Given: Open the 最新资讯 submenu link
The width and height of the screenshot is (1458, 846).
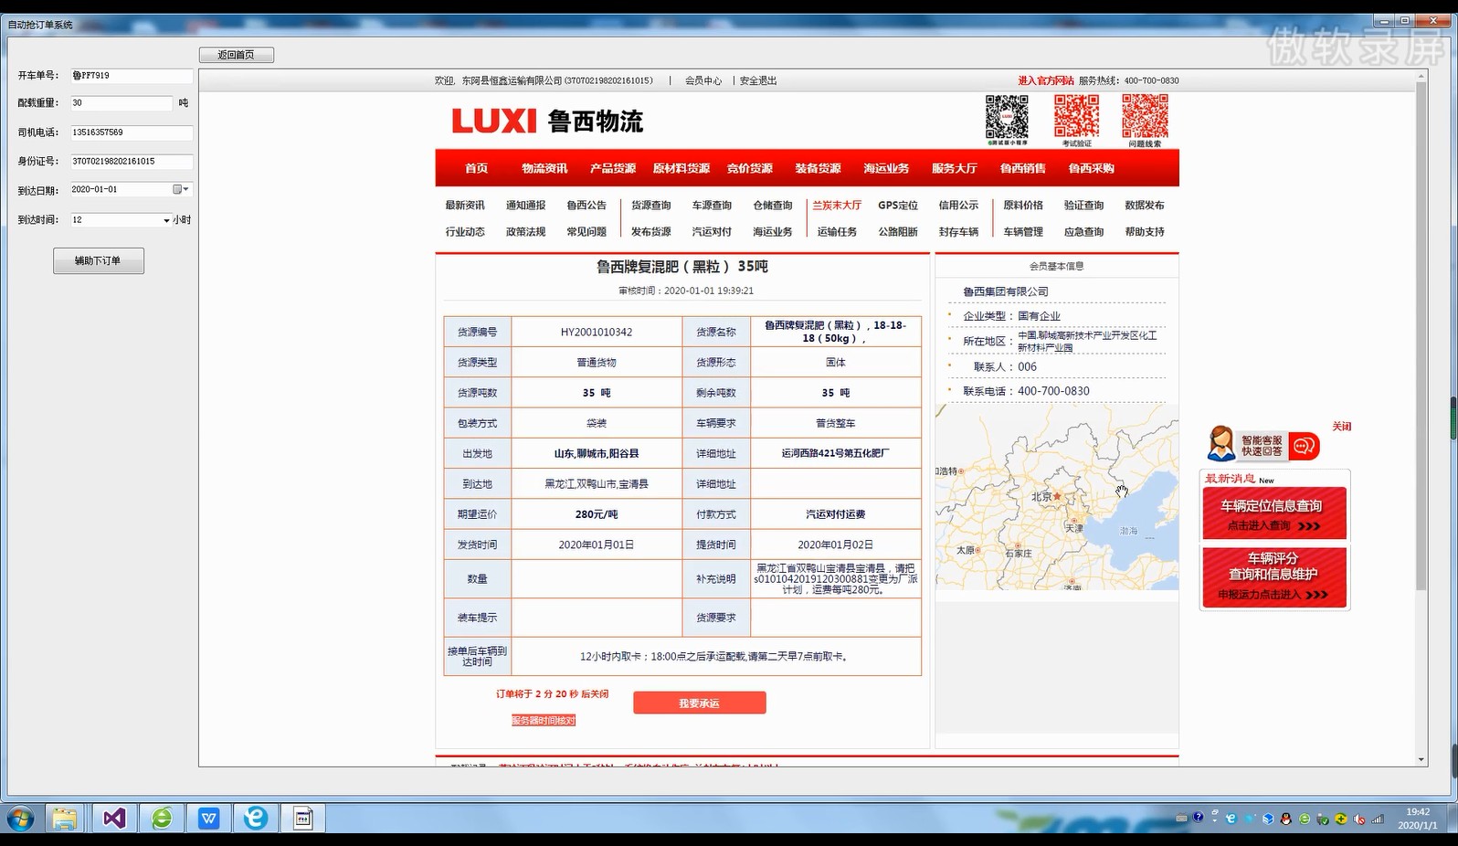Looking at the screenshot, I should (465, 206).
